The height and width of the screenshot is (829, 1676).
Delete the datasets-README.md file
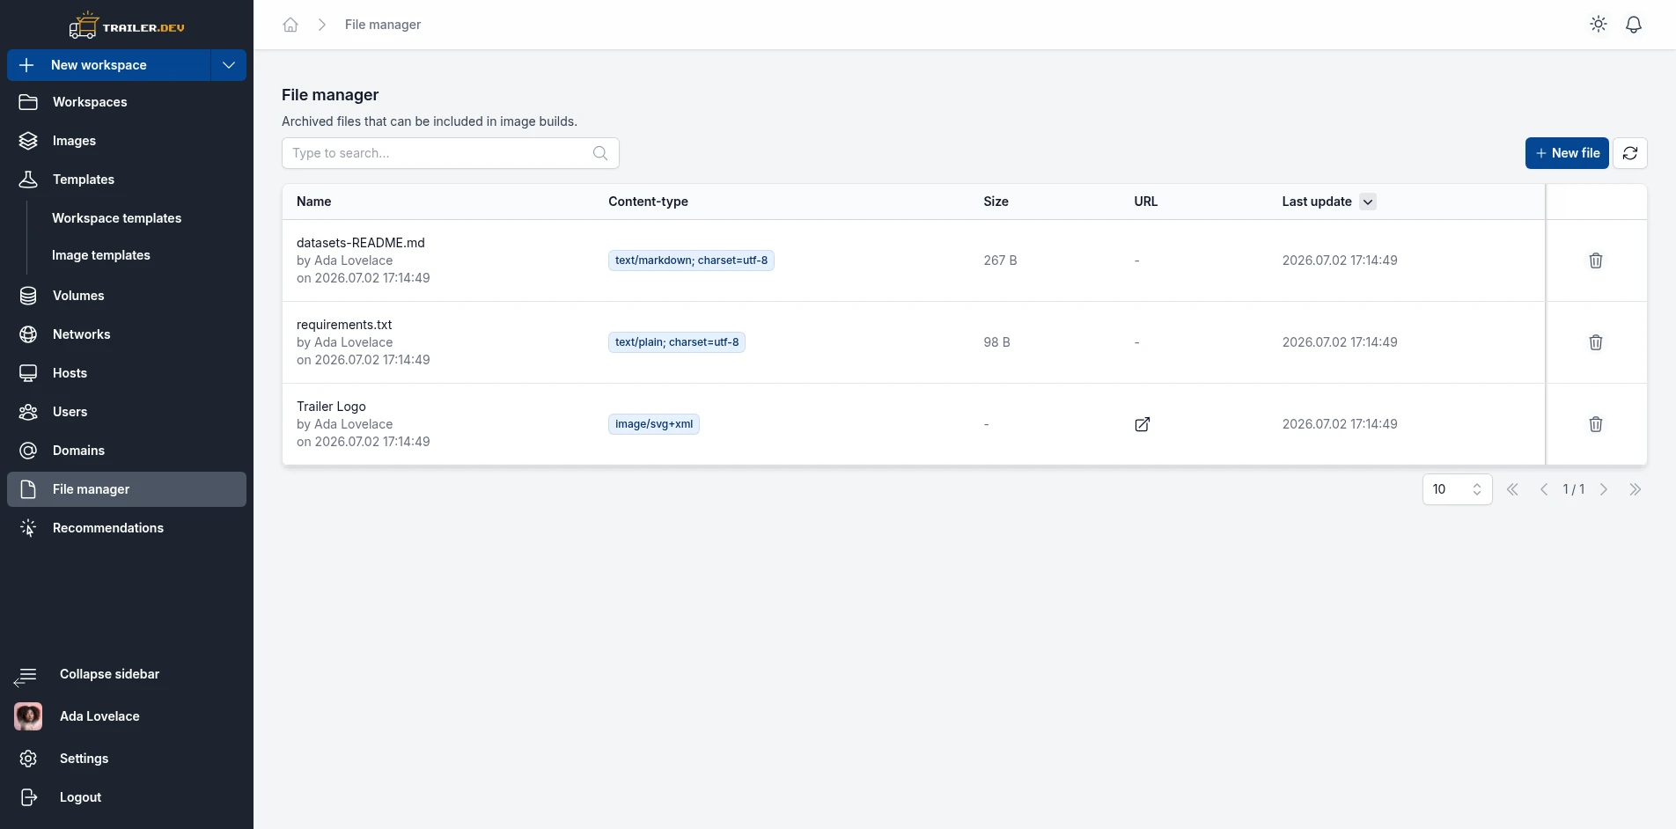click(x=1596, y=260)
